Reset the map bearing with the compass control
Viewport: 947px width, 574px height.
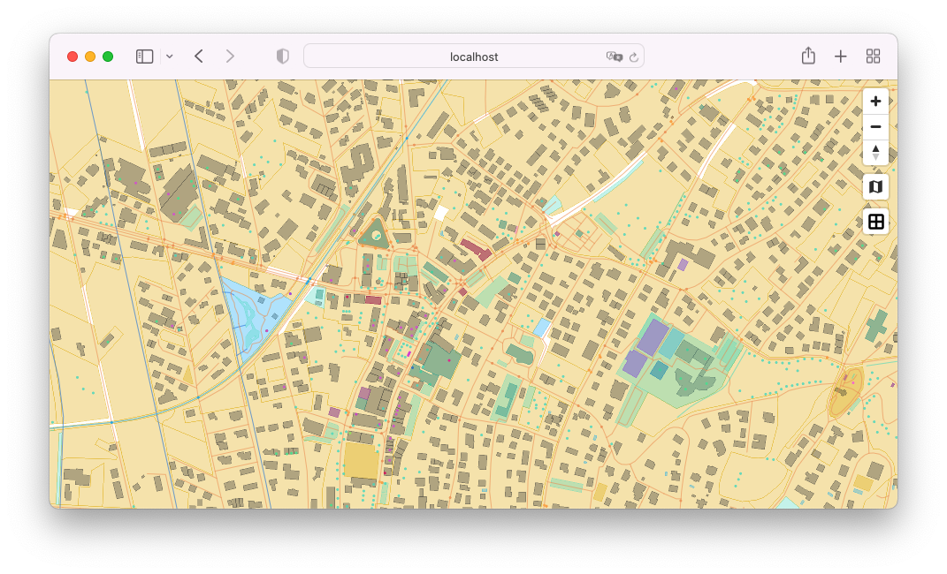(x=875, y=153)
